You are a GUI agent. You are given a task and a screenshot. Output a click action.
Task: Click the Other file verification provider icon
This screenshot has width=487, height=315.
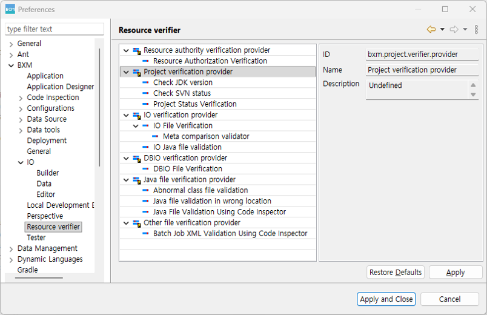[x=137, y=223]
